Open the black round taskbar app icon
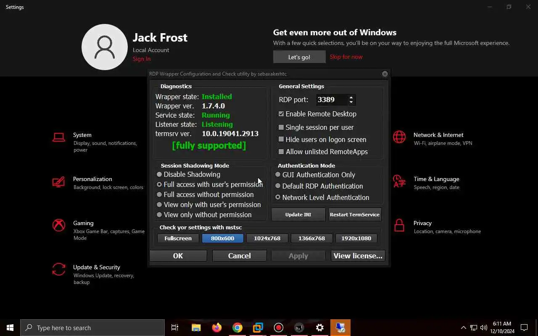 click(x=299, y=328)
